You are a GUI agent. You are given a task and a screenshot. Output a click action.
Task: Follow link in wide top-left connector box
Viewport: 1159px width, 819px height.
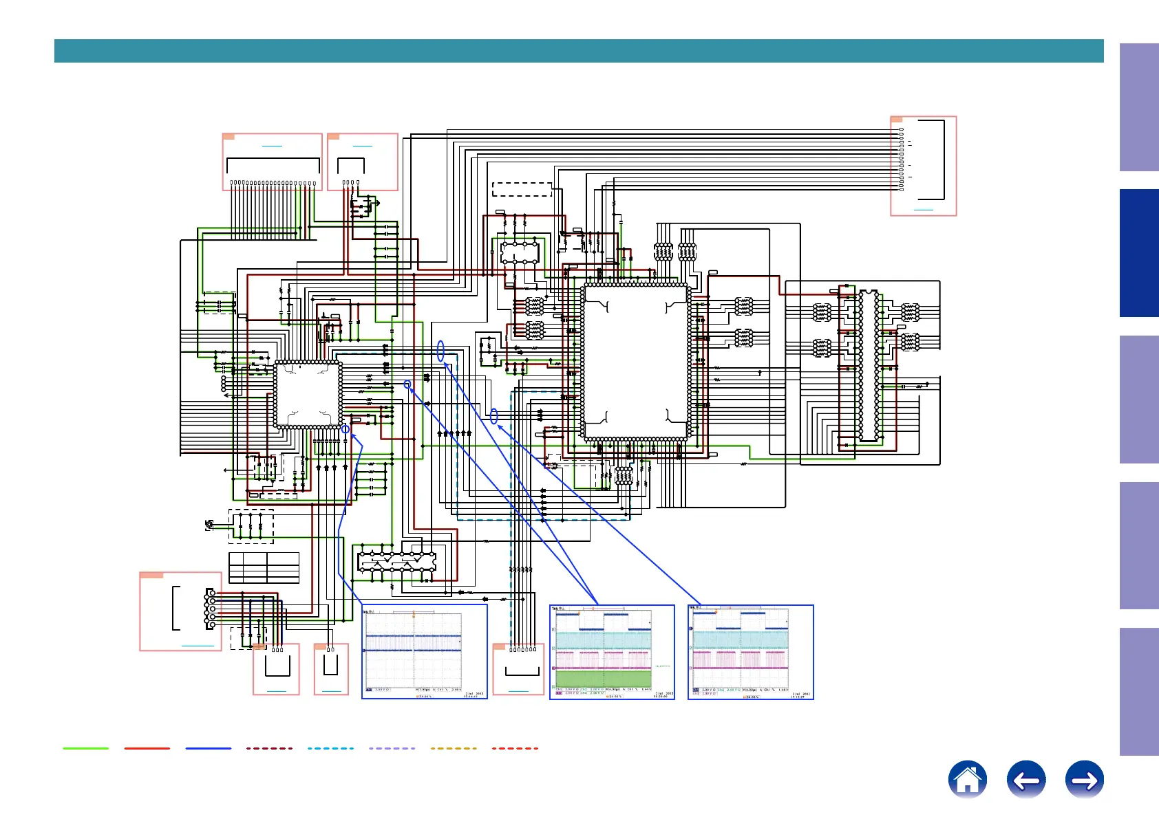[x=273, y=146]
